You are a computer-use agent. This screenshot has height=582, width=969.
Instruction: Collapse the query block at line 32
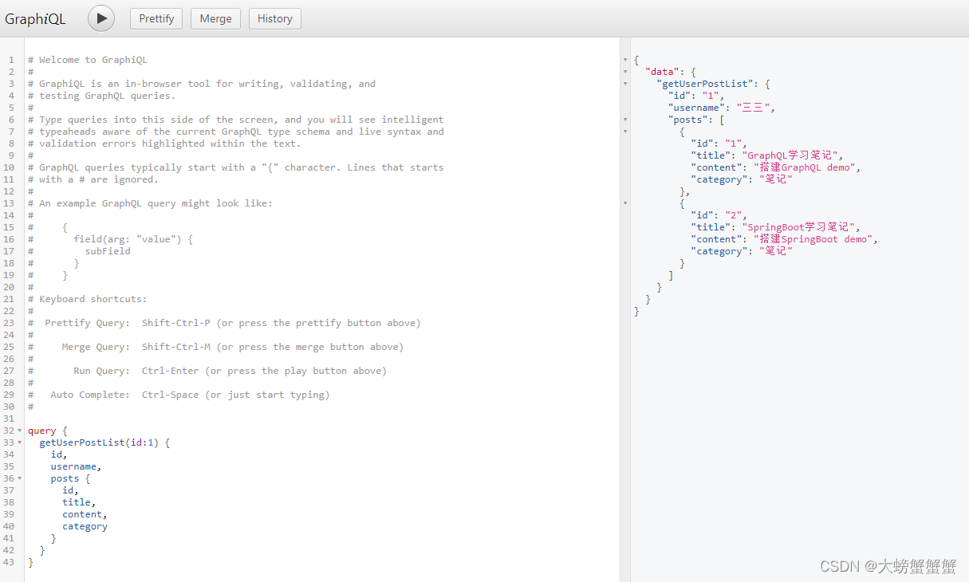coord(20,431)
